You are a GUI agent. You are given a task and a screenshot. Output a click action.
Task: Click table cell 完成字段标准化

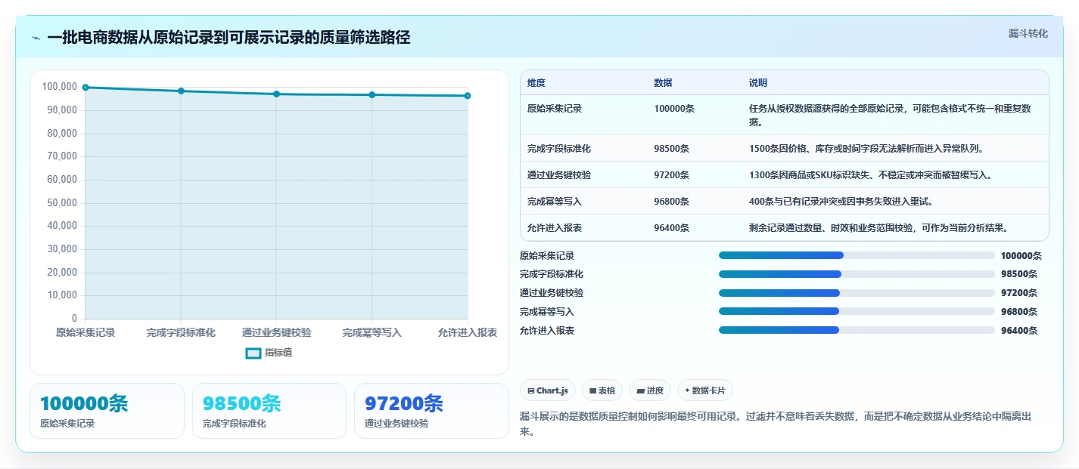[x=559, y=148]
